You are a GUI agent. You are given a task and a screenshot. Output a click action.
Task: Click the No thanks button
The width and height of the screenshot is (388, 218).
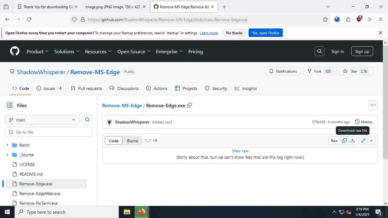point(234,33)
